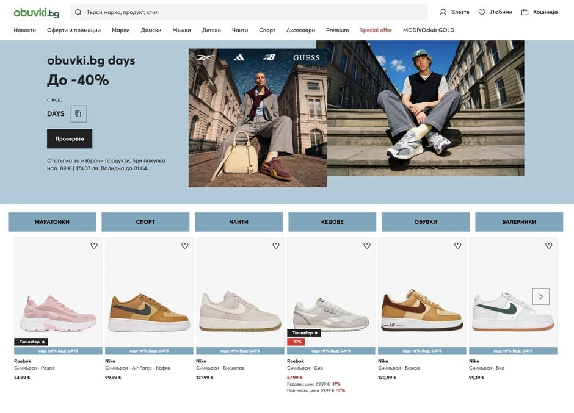Copy the DAYS promo code
The image size is (574, 413).
point(78,113)
